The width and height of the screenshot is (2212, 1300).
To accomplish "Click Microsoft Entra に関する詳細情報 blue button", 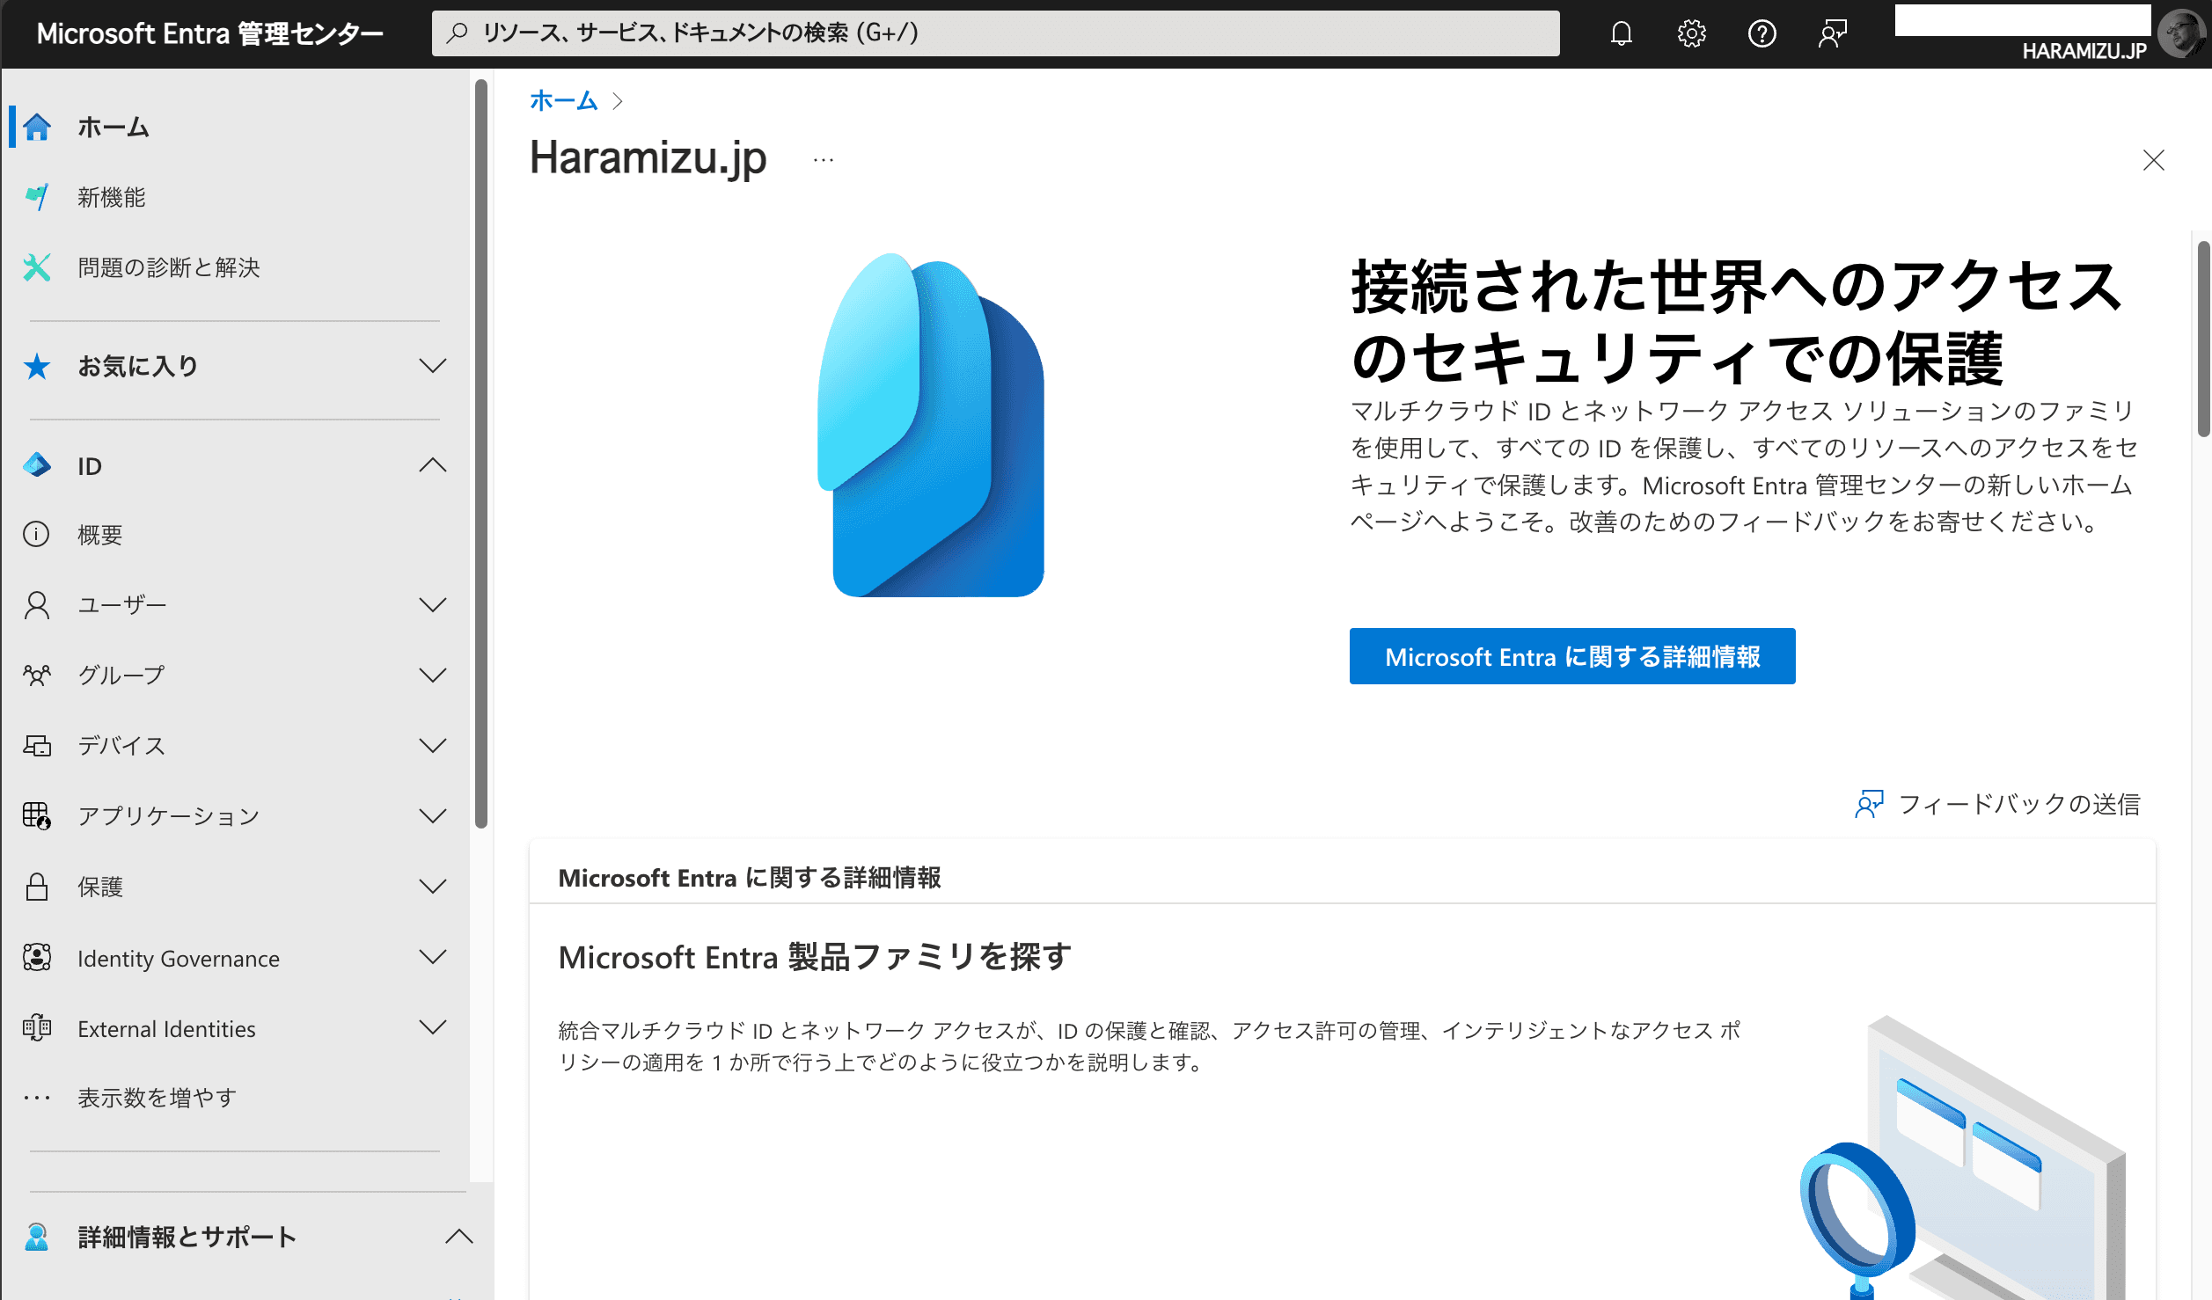I will [x=1571, y=656].
